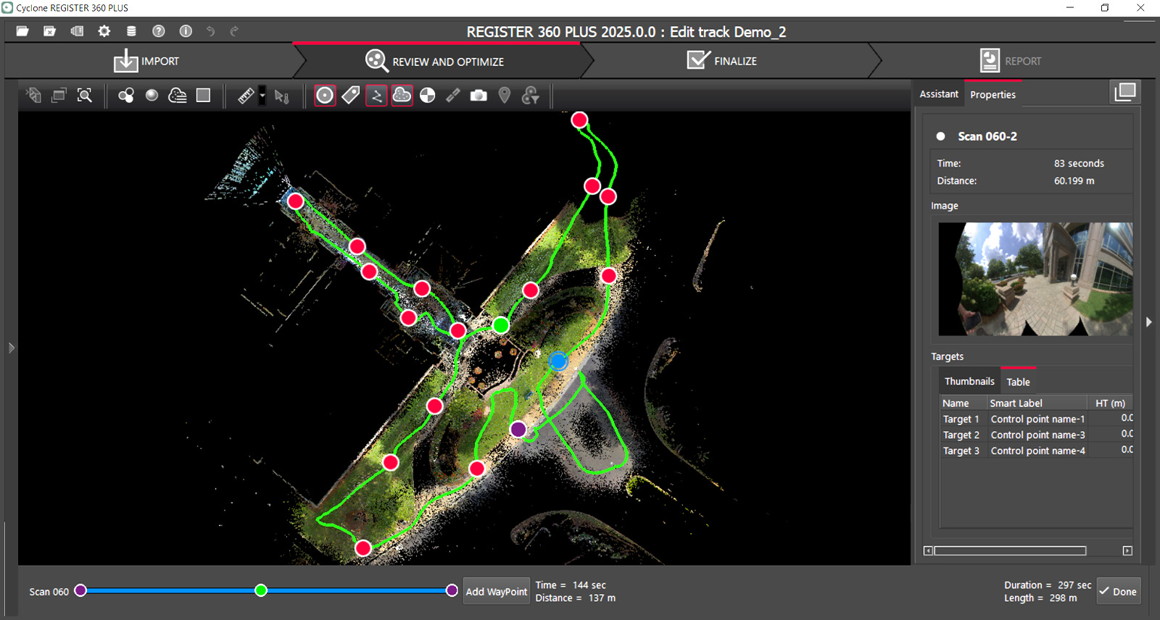Image resolution: width=1160 pixels, height=620 pixels.
Task: Open the Table targets tab
Action: pyautogui.click(x=1018, y=382)
